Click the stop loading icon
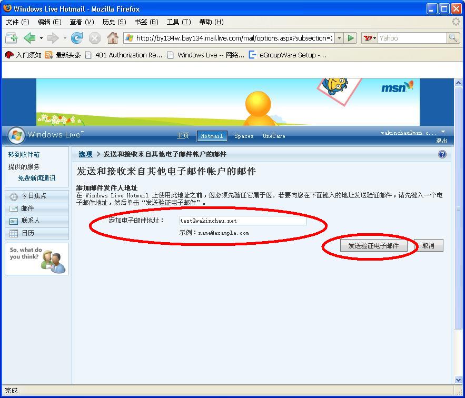The width and height of the screenshot is (465, 398). (95, 38)
